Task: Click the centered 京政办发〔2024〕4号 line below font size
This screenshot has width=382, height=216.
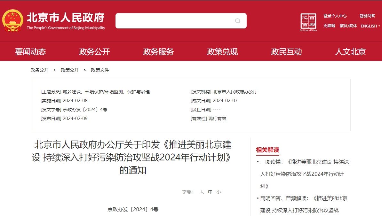Action: [x=133, y=209]
